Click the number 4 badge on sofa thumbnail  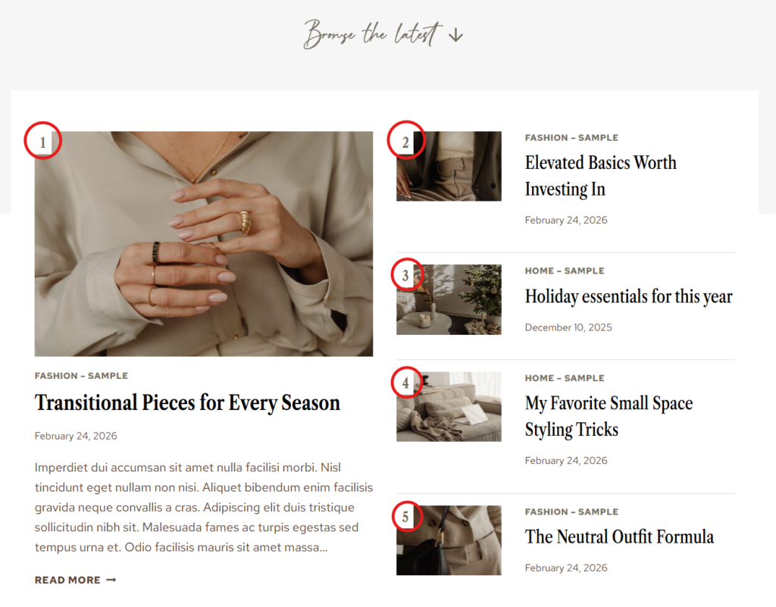[x=405, y=383]
